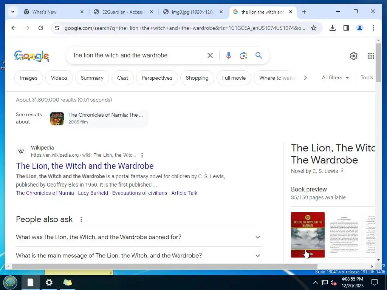Viewport: 387px width, 290px height.
Task: Switch to the img0.jpg tab
Action: coord(192,12)
